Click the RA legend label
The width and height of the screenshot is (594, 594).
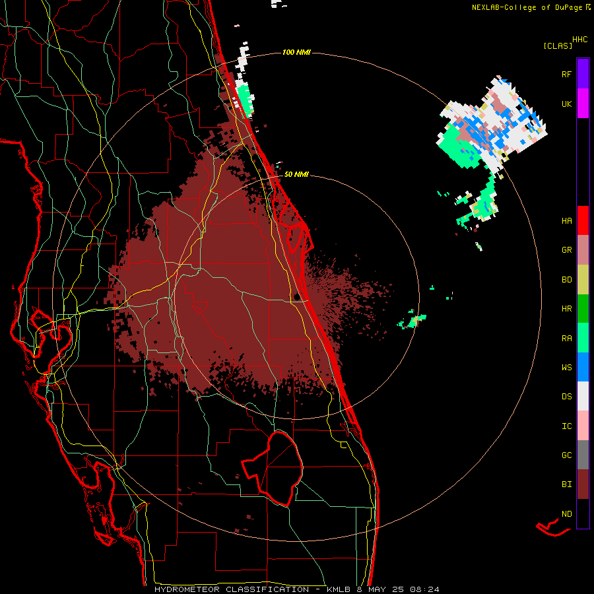point(566,339)
